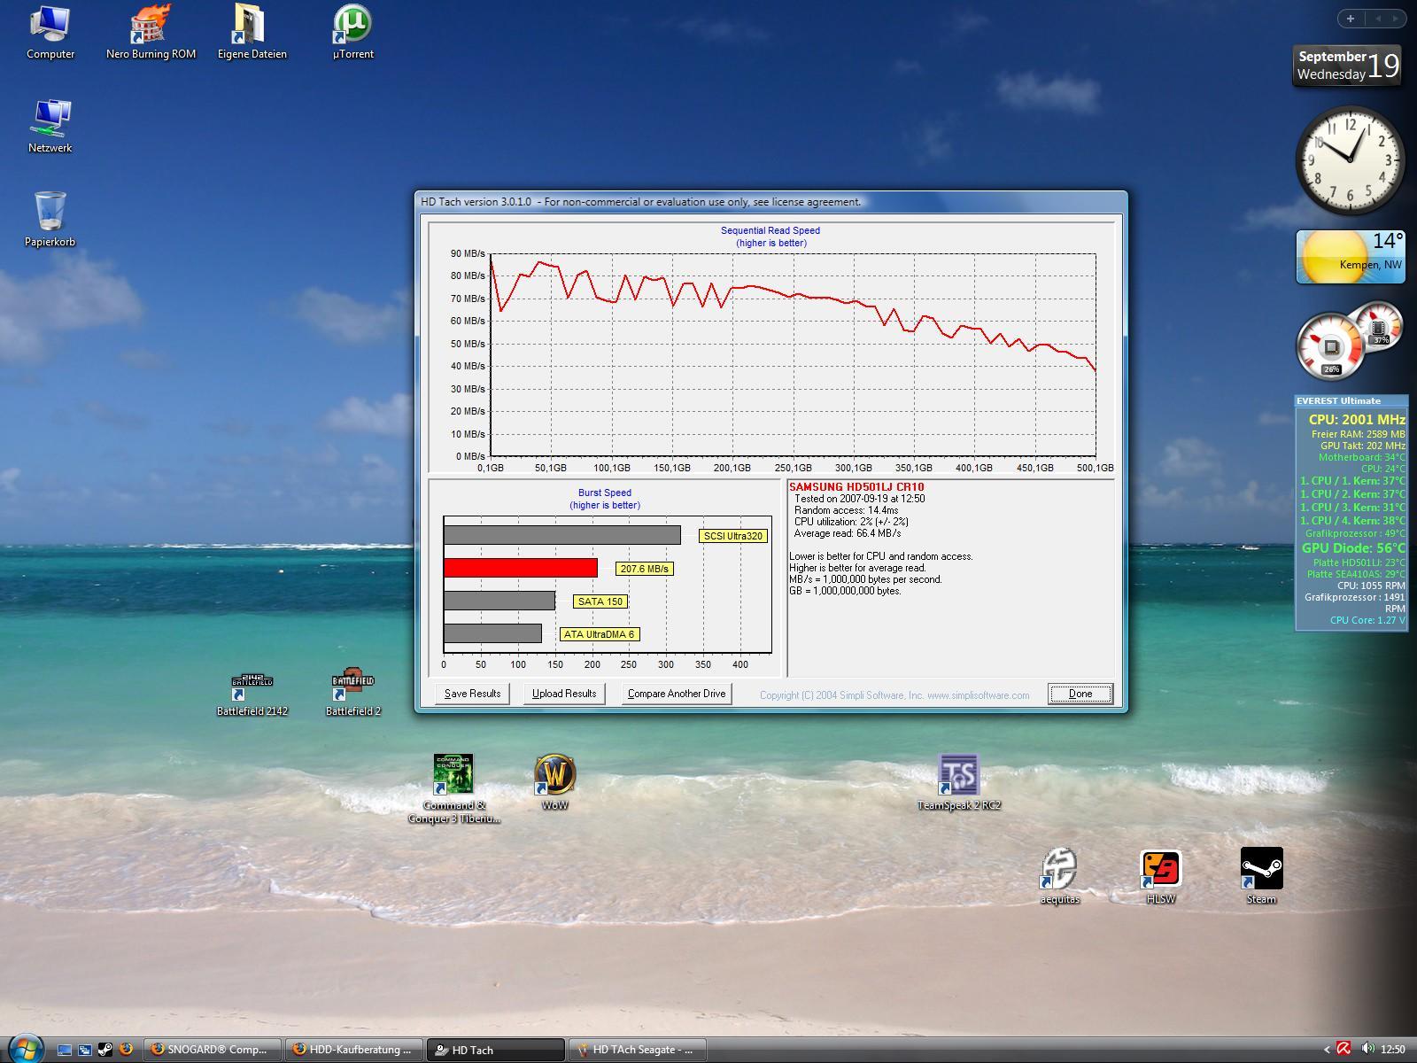Click the CPU meter gadget dial

pyautogui.click(x=1330, y=346)
